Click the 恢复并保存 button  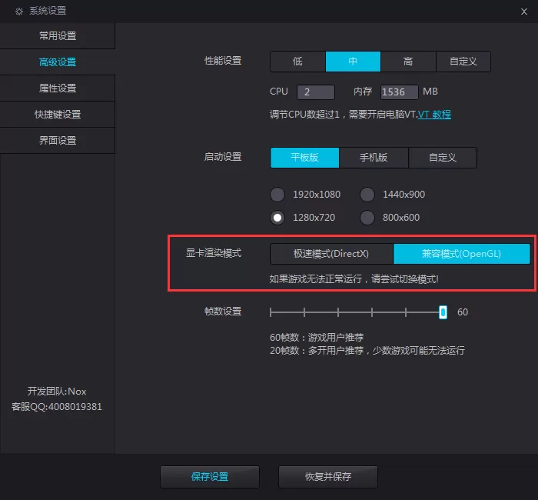tap(328, 477)
